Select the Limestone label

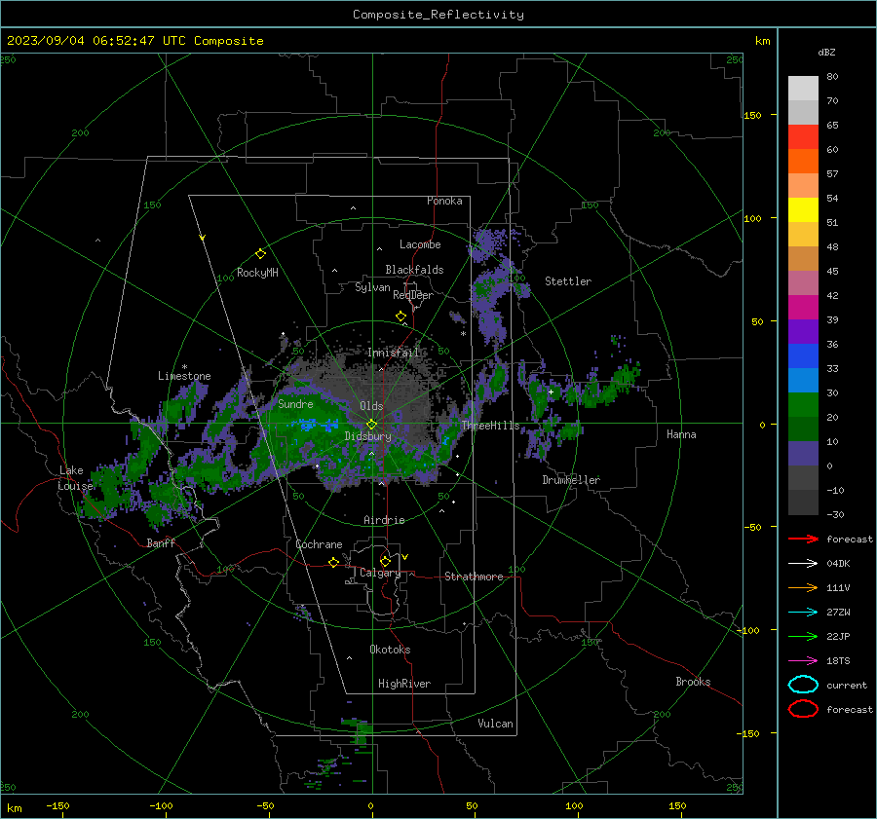click(x=184, y=376)
